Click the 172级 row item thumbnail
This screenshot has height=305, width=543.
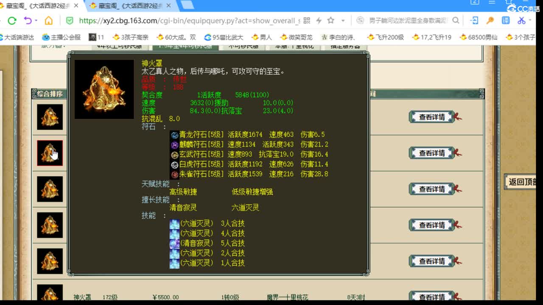pos(50,293)
